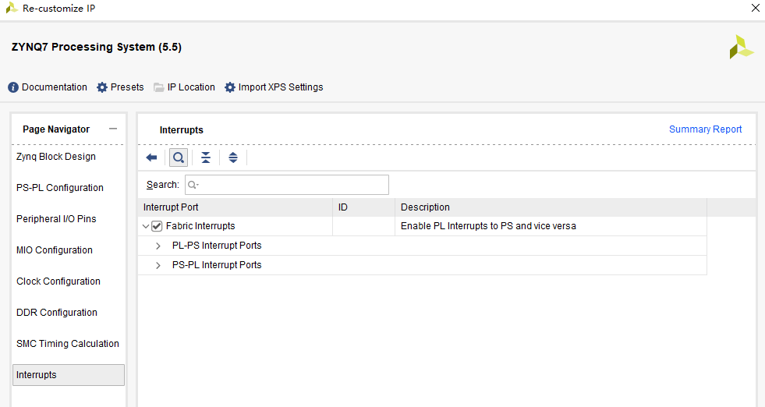Image resolution: width=765 pixels, height=407 pixels.
Task: Select the DDR Configuration page
Action: pos(57,313)
